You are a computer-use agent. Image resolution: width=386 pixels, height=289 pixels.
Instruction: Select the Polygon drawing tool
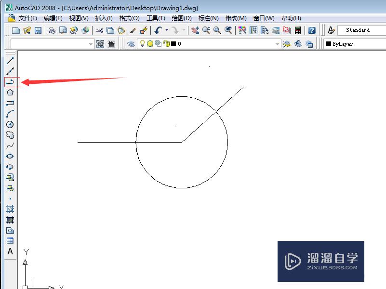[x=11, y=92]
